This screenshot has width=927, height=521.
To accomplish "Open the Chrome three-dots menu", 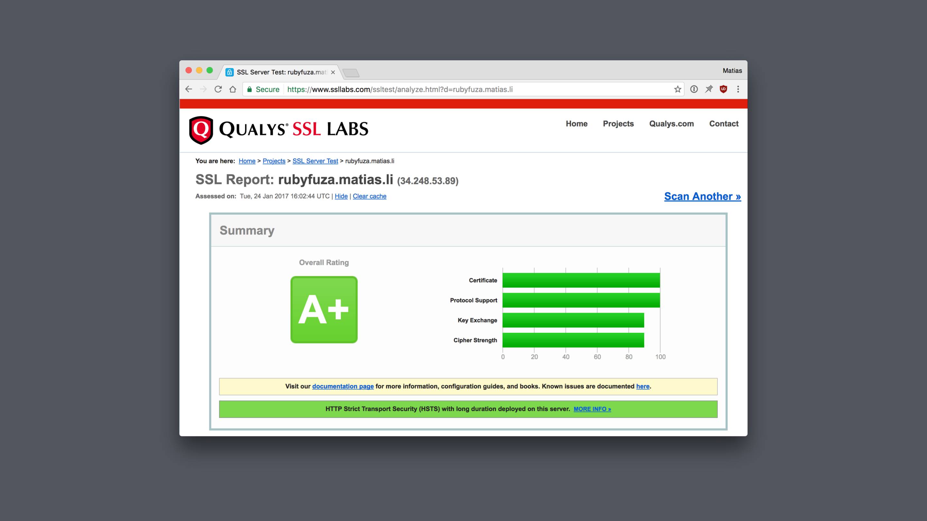I will (x=738, y=89).
